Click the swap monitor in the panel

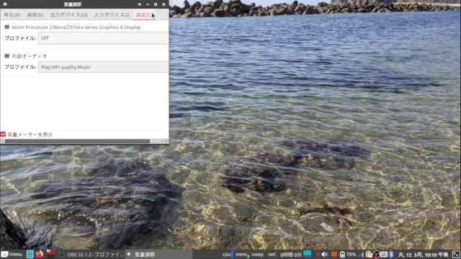(x=258, y=254)
